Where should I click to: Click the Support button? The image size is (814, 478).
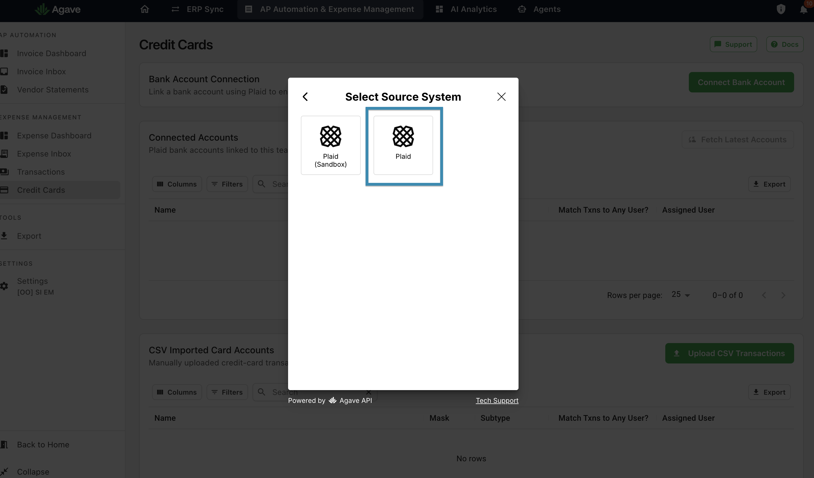733,45
